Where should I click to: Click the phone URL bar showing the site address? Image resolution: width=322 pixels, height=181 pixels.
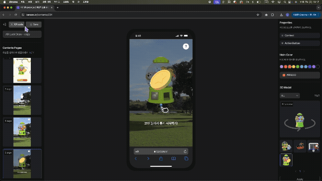point(161,152)
